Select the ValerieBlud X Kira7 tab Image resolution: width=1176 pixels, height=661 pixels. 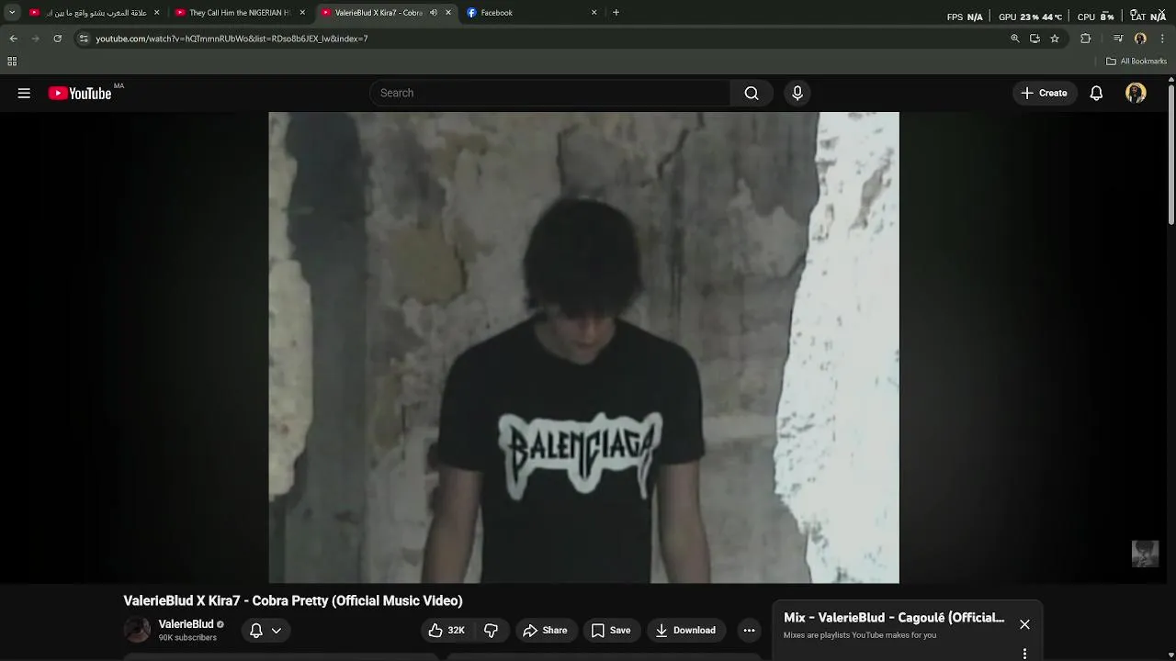click(379, 13)
